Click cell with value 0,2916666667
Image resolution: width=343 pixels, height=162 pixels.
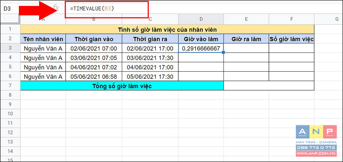click(201, 48)
